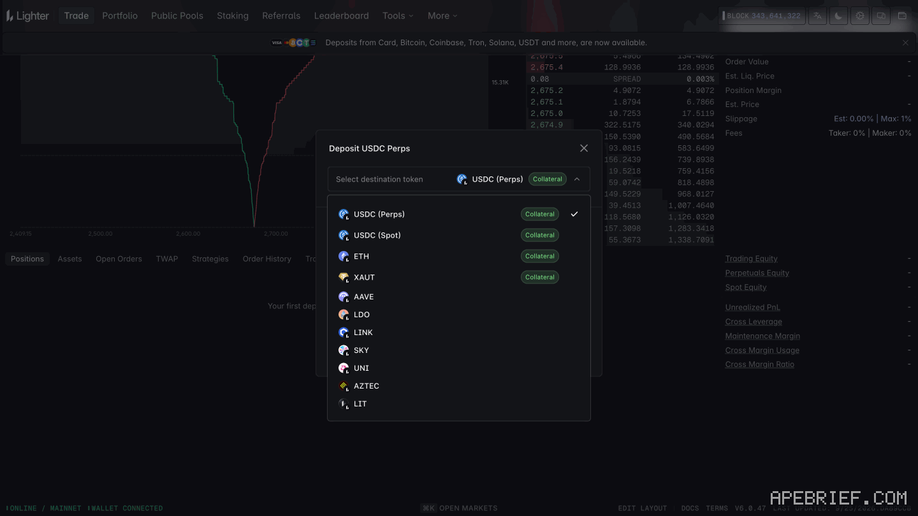918x516 pixels.
Task: Choose ETH as destination token
Action: point(459,256)
